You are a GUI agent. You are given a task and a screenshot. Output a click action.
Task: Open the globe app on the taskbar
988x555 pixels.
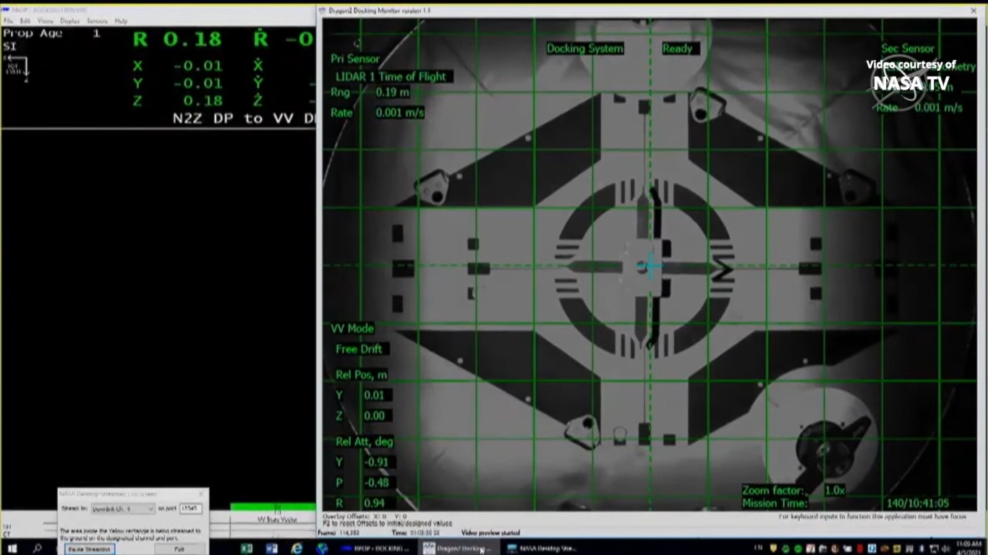tap(322, 548)
